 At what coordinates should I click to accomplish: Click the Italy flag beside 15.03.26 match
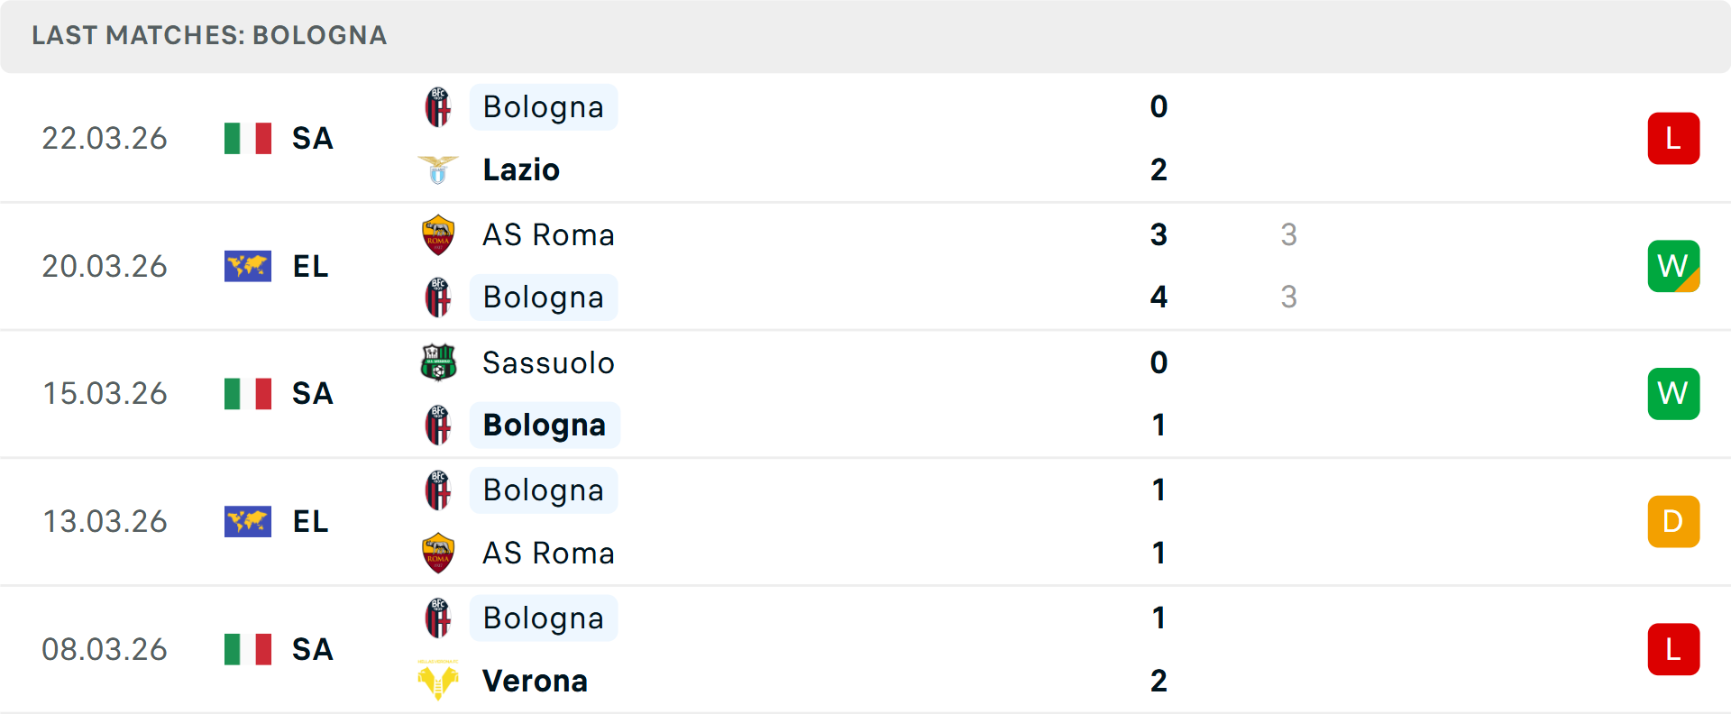click(x=248, y=394)
